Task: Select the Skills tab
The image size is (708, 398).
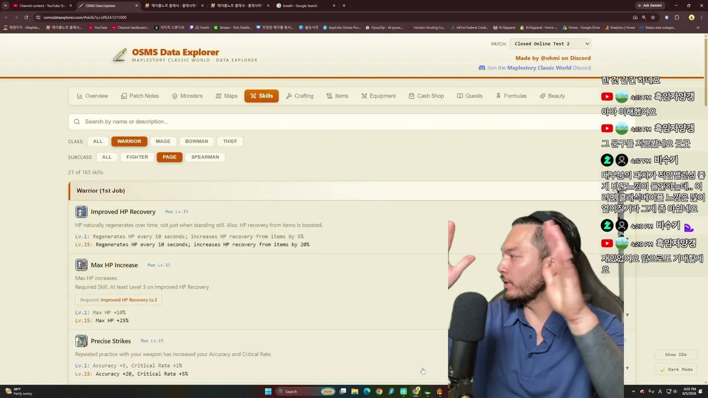Action: (x=262, y=96)
